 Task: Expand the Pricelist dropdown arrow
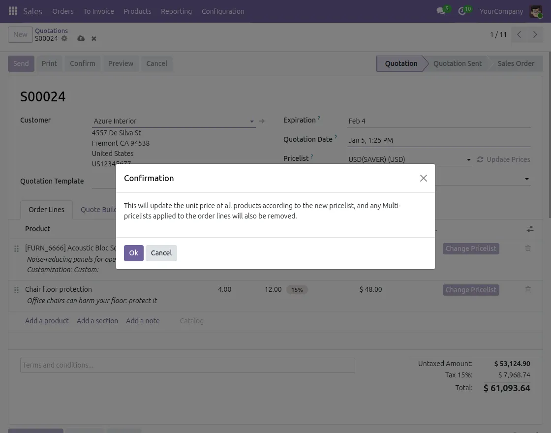(x=468, y=159)
